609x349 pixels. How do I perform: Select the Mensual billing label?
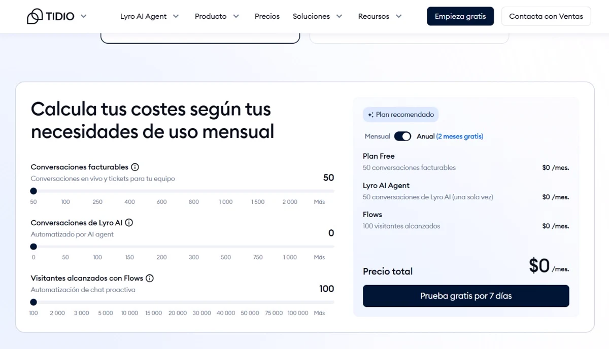click(378, 136)
